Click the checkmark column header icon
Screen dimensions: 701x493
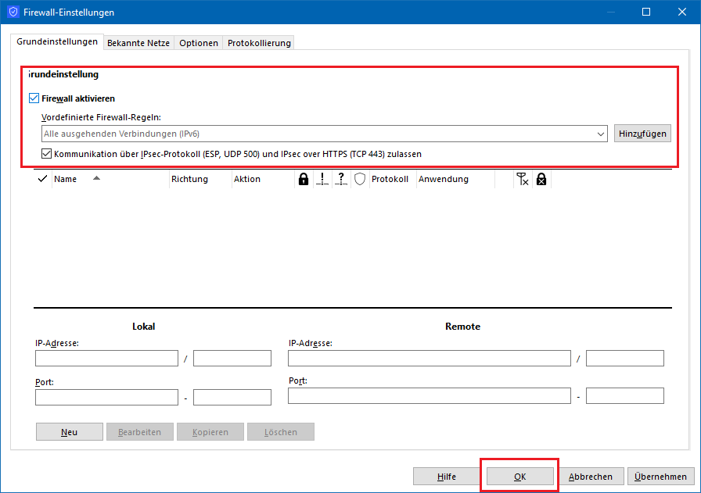(x=42, y=179)
